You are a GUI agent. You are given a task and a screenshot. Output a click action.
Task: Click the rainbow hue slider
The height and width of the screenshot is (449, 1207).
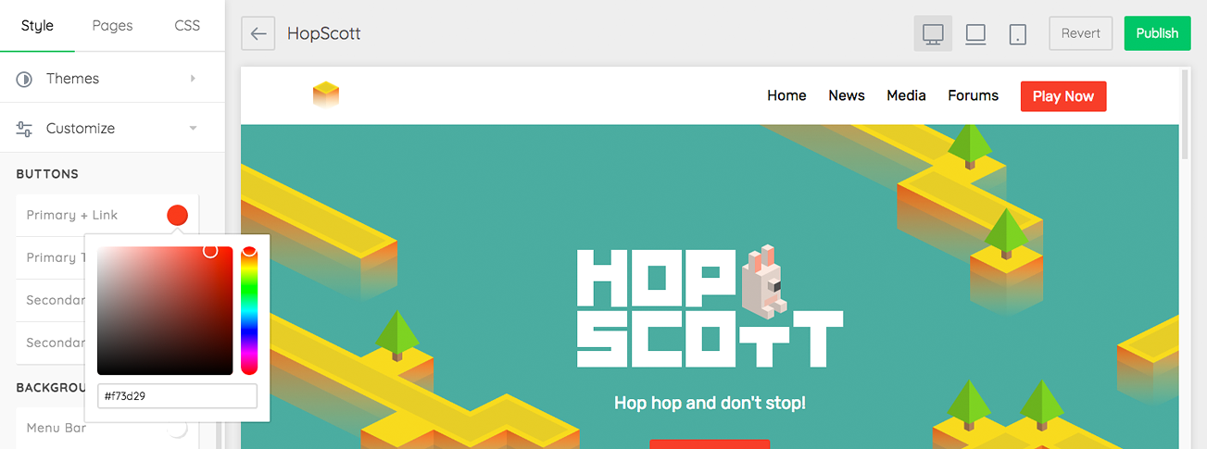248,310
